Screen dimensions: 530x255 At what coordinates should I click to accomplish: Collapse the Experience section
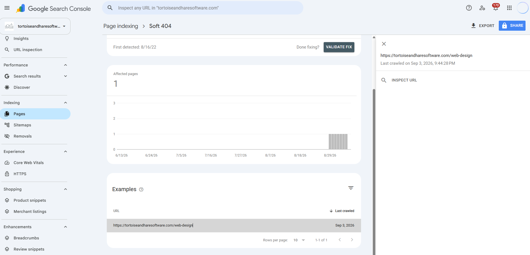click(66, 151)
